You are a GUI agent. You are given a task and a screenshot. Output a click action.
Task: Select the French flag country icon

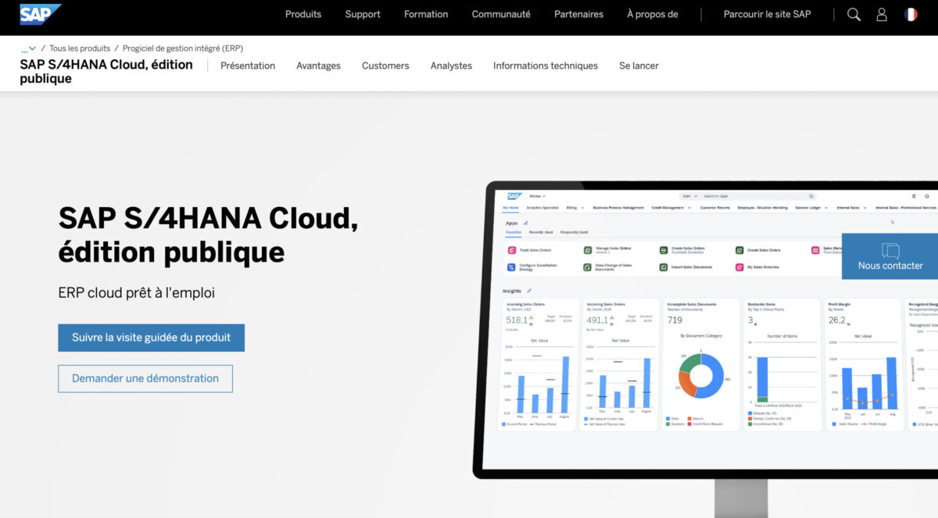911,14
